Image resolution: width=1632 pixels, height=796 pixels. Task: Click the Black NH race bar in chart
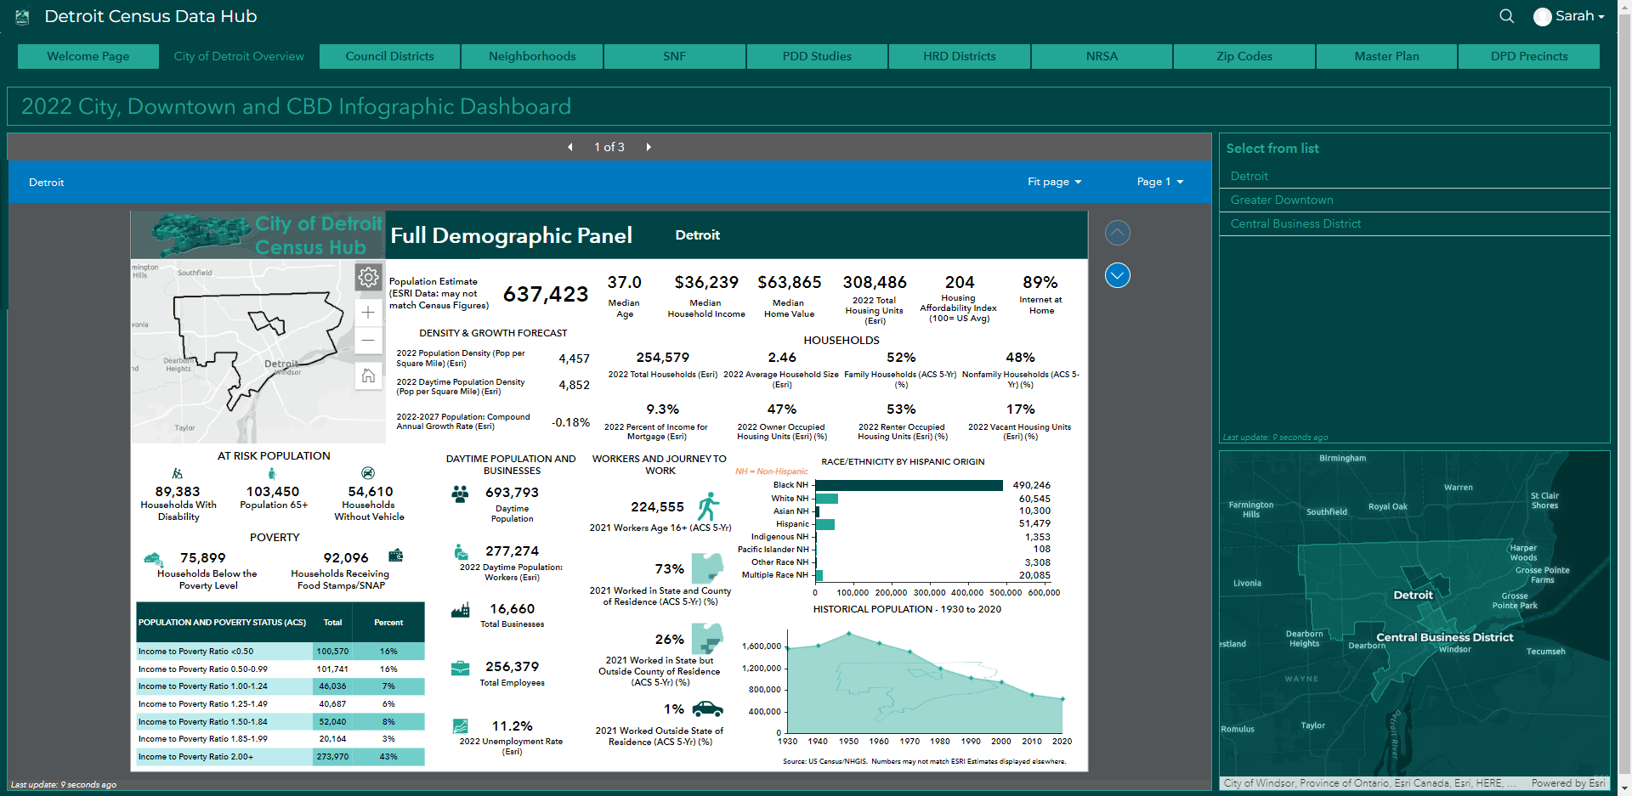click(x=908, y=485)
